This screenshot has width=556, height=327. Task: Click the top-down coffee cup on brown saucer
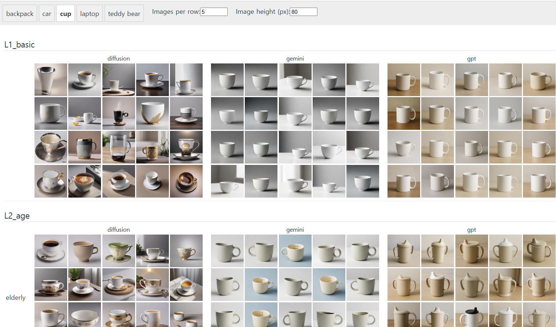[186, 181]
